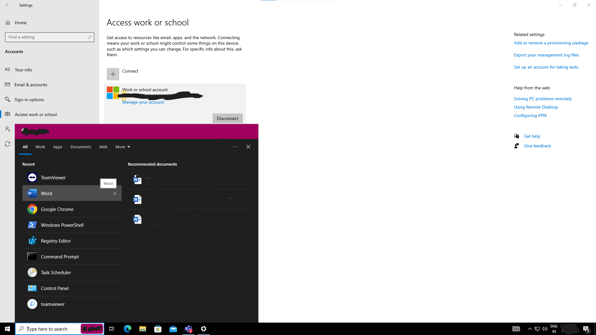
Task: Select the Sync your settings sidebar icon
Action: point(7,144)
